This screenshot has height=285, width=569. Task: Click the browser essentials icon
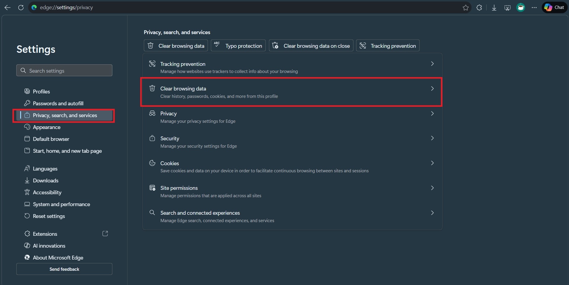pyautogui.click(x=521, y=7)
